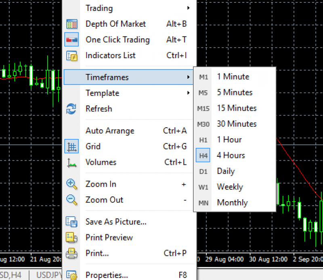Click the Volumes chart icon
This screenshot has height=280, width=323.
[72, 163]
